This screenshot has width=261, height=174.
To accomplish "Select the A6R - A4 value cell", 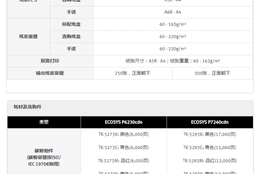I will pos(172,12).
